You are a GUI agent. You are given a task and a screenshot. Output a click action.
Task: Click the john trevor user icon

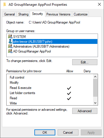coord(10,41)
